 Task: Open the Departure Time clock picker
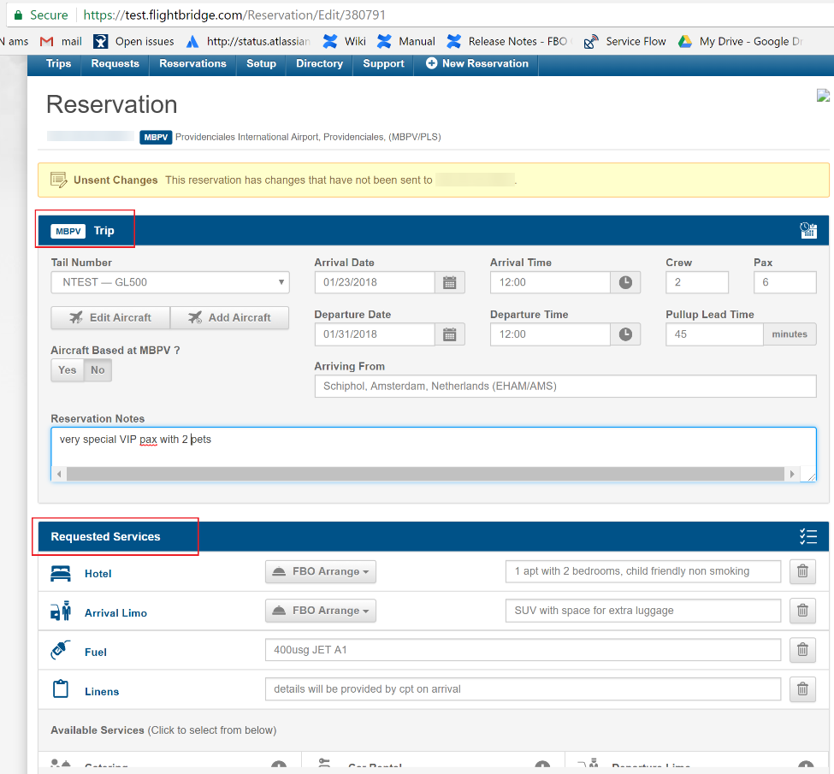(x=624, y=334)
